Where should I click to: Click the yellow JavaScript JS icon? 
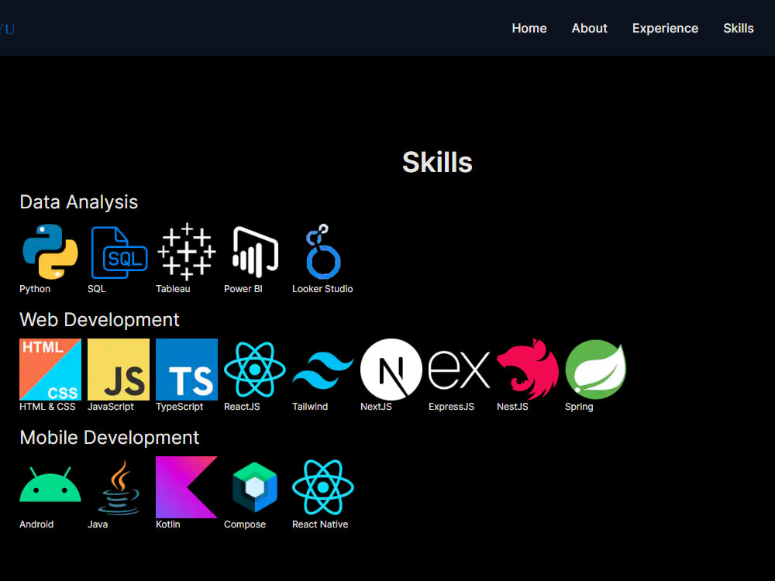point(119,370)
